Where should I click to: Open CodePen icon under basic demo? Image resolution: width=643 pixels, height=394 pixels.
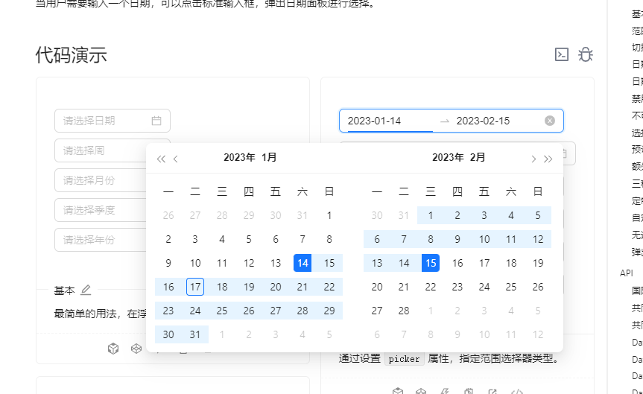click(x=136, y=349)
